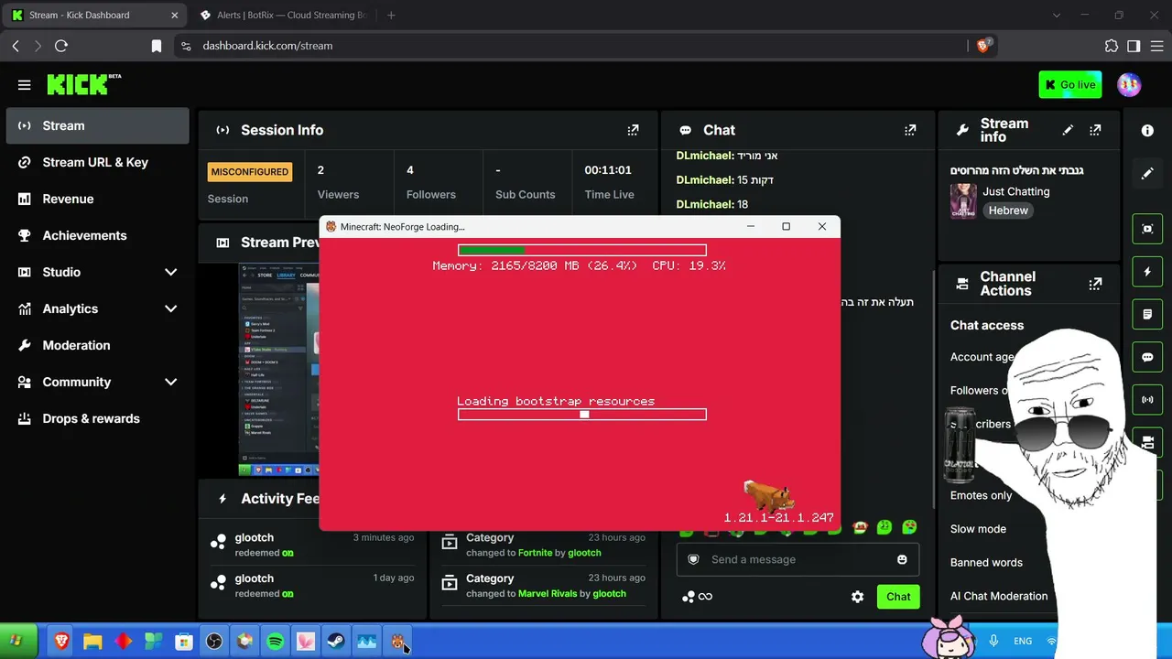
Task: Click the Banned words setting
Action: point(986,563)
